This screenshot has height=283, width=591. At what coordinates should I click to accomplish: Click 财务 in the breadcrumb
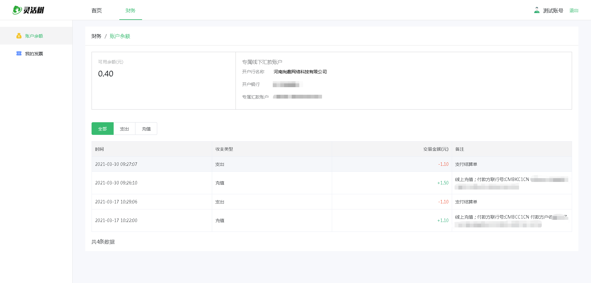point(96,36)
